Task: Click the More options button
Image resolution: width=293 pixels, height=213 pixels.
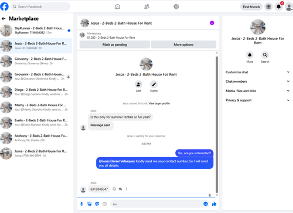Action: (x=183, y=45)
